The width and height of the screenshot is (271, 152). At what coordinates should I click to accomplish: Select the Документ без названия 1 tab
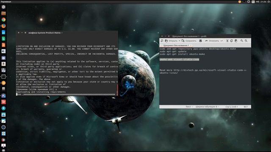pos(176,46)
